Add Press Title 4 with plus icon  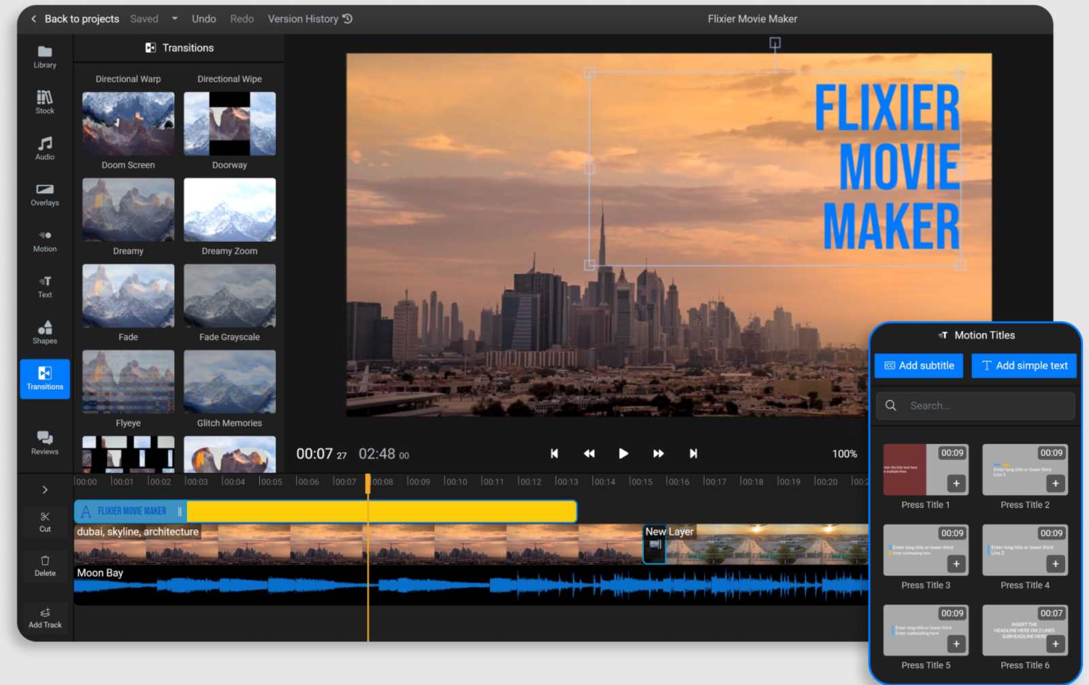1056,564
